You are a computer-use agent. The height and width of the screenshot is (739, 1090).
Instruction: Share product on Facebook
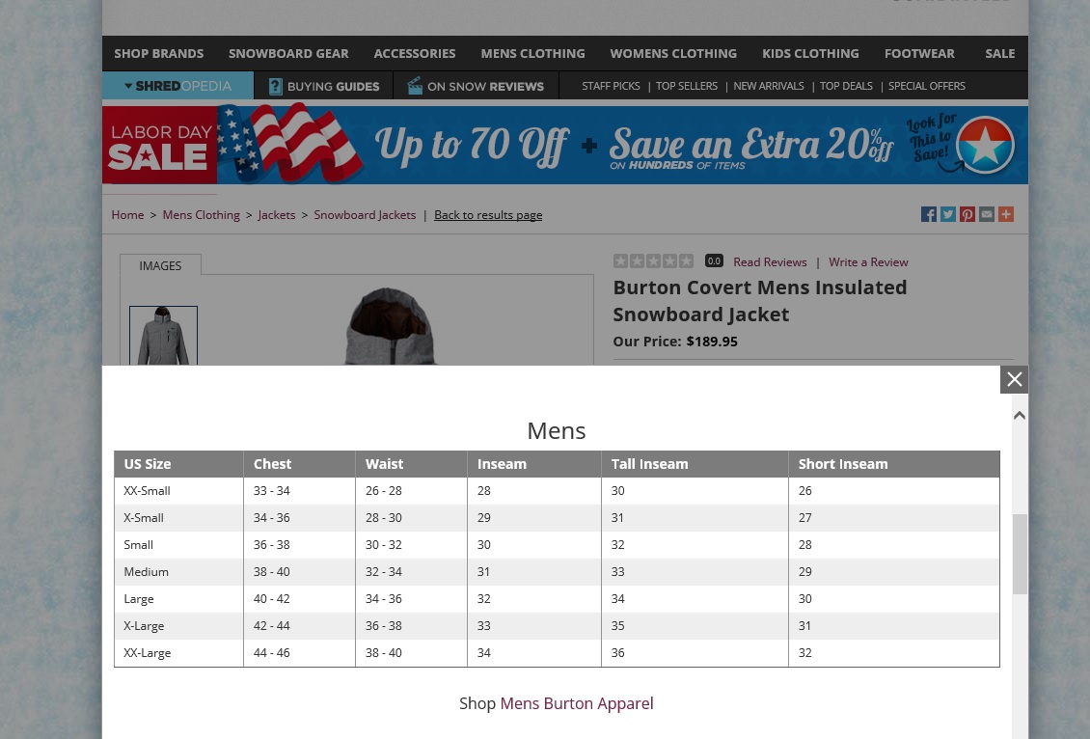pyautogui.click(x=928, y=214)
